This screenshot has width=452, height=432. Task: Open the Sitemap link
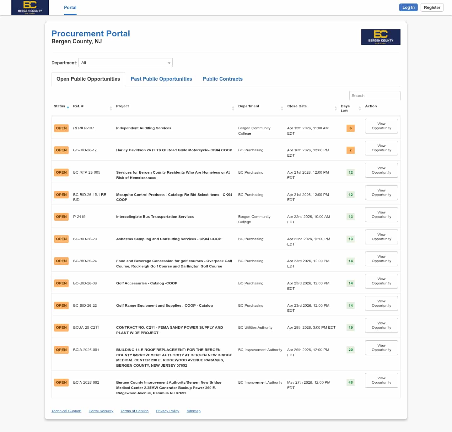(x=193, y=411)
